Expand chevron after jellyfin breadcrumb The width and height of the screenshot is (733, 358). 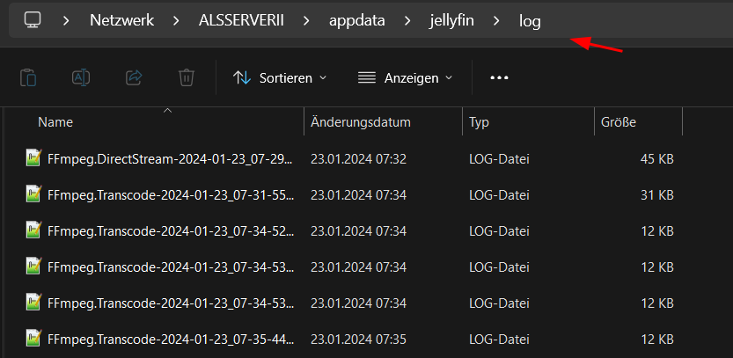(496, 20)
